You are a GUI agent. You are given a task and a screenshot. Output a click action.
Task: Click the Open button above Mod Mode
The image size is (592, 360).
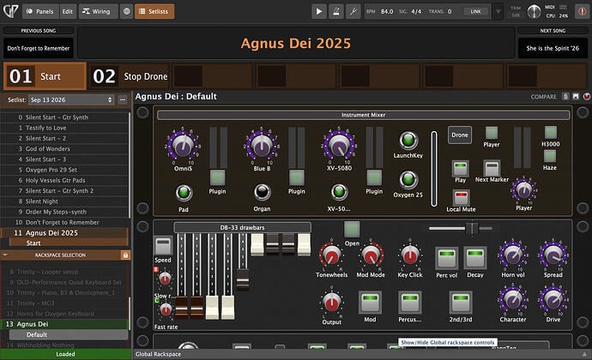(352, 230)
